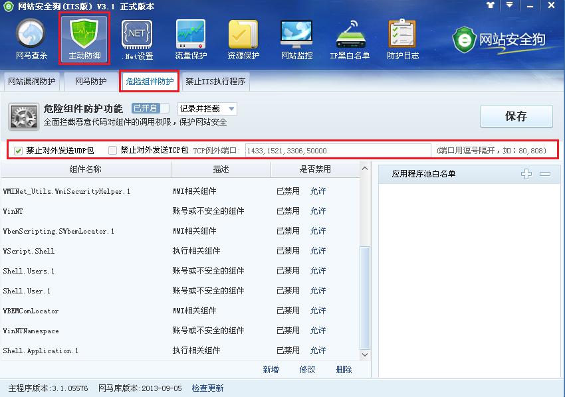
Task: Open 资源保护 resource protection
Action: pyautogui.click(x=243, y=39)
